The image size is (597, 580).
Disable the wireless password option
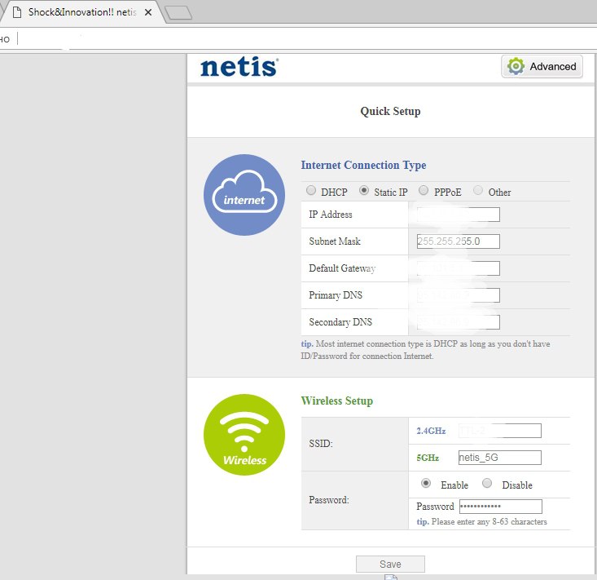487,484
